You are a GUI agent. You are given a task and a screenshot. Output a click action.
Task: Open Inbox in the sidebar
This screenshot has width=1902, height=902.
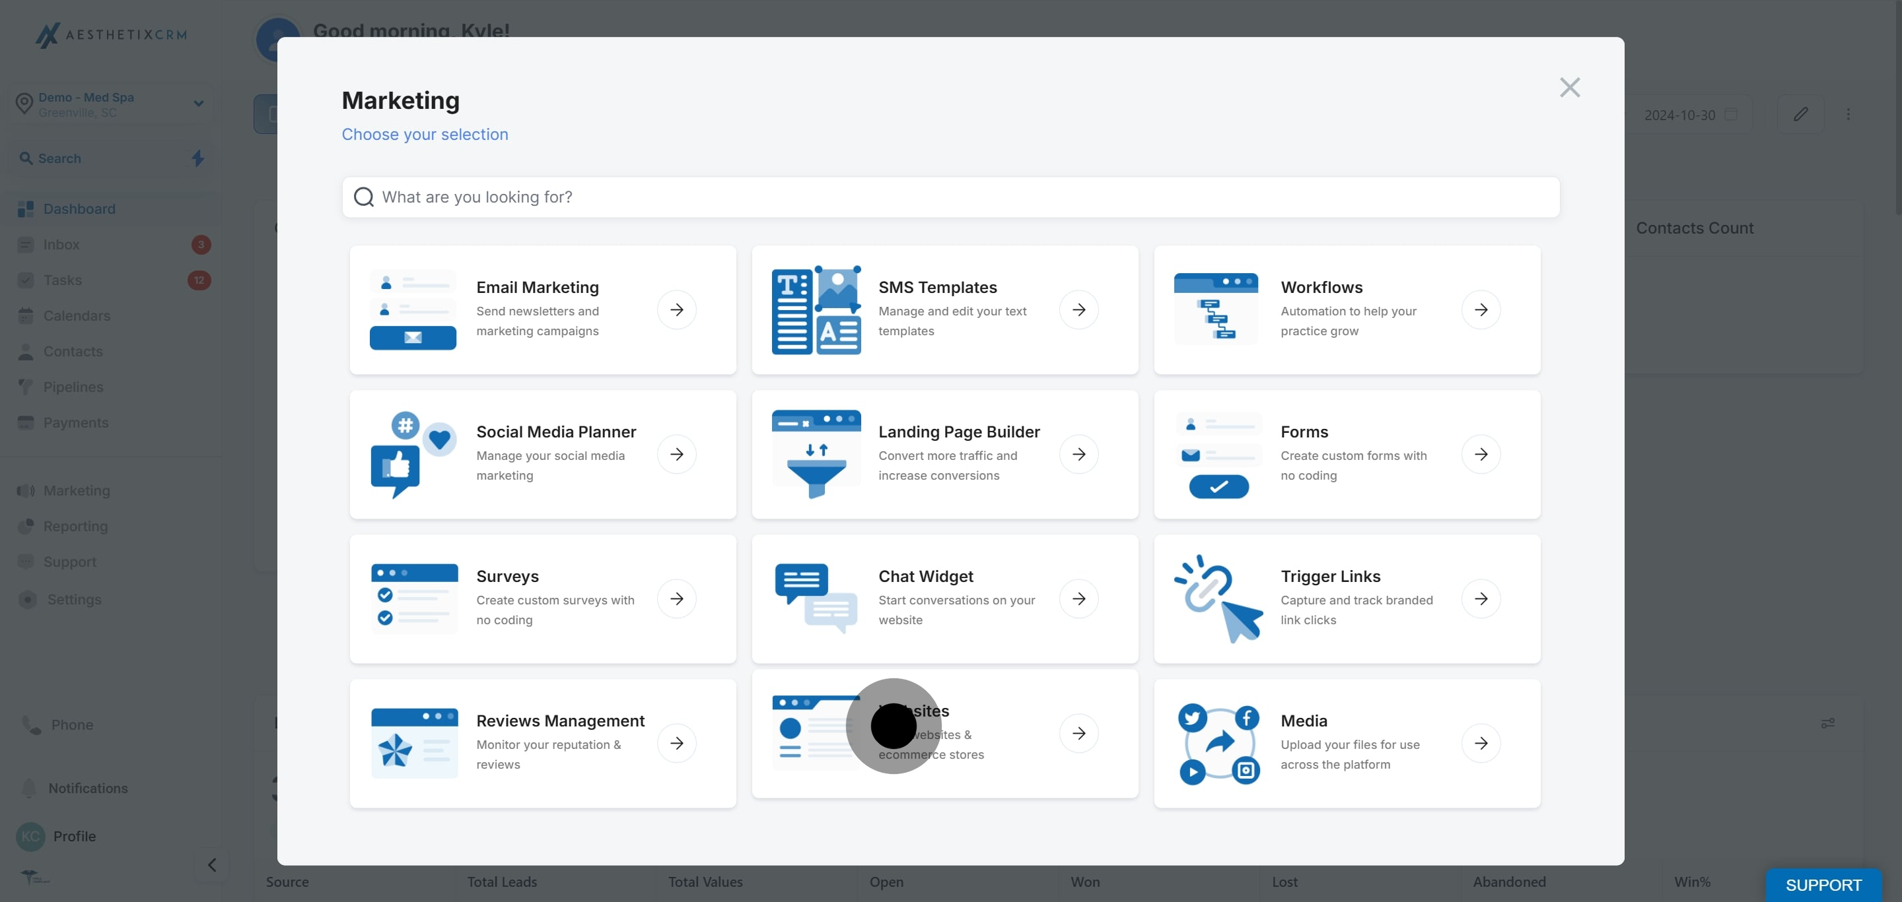[x=61, y=245]
